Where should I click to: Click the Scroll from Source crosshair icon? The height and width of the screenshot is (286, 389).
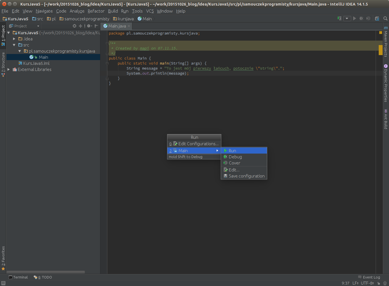74,26
